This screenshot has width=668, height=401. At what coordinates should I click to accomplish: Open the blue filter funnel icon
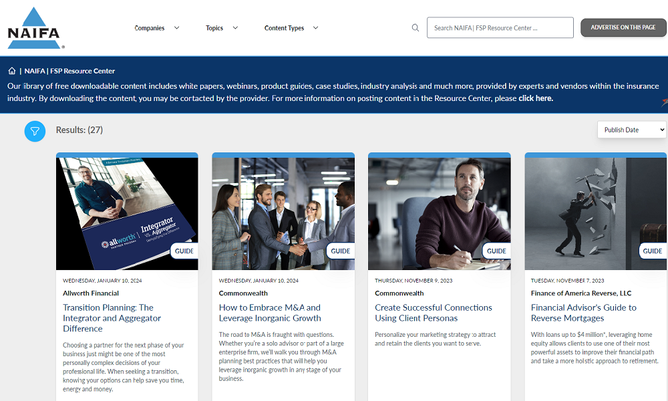click(x=35, y=131)
